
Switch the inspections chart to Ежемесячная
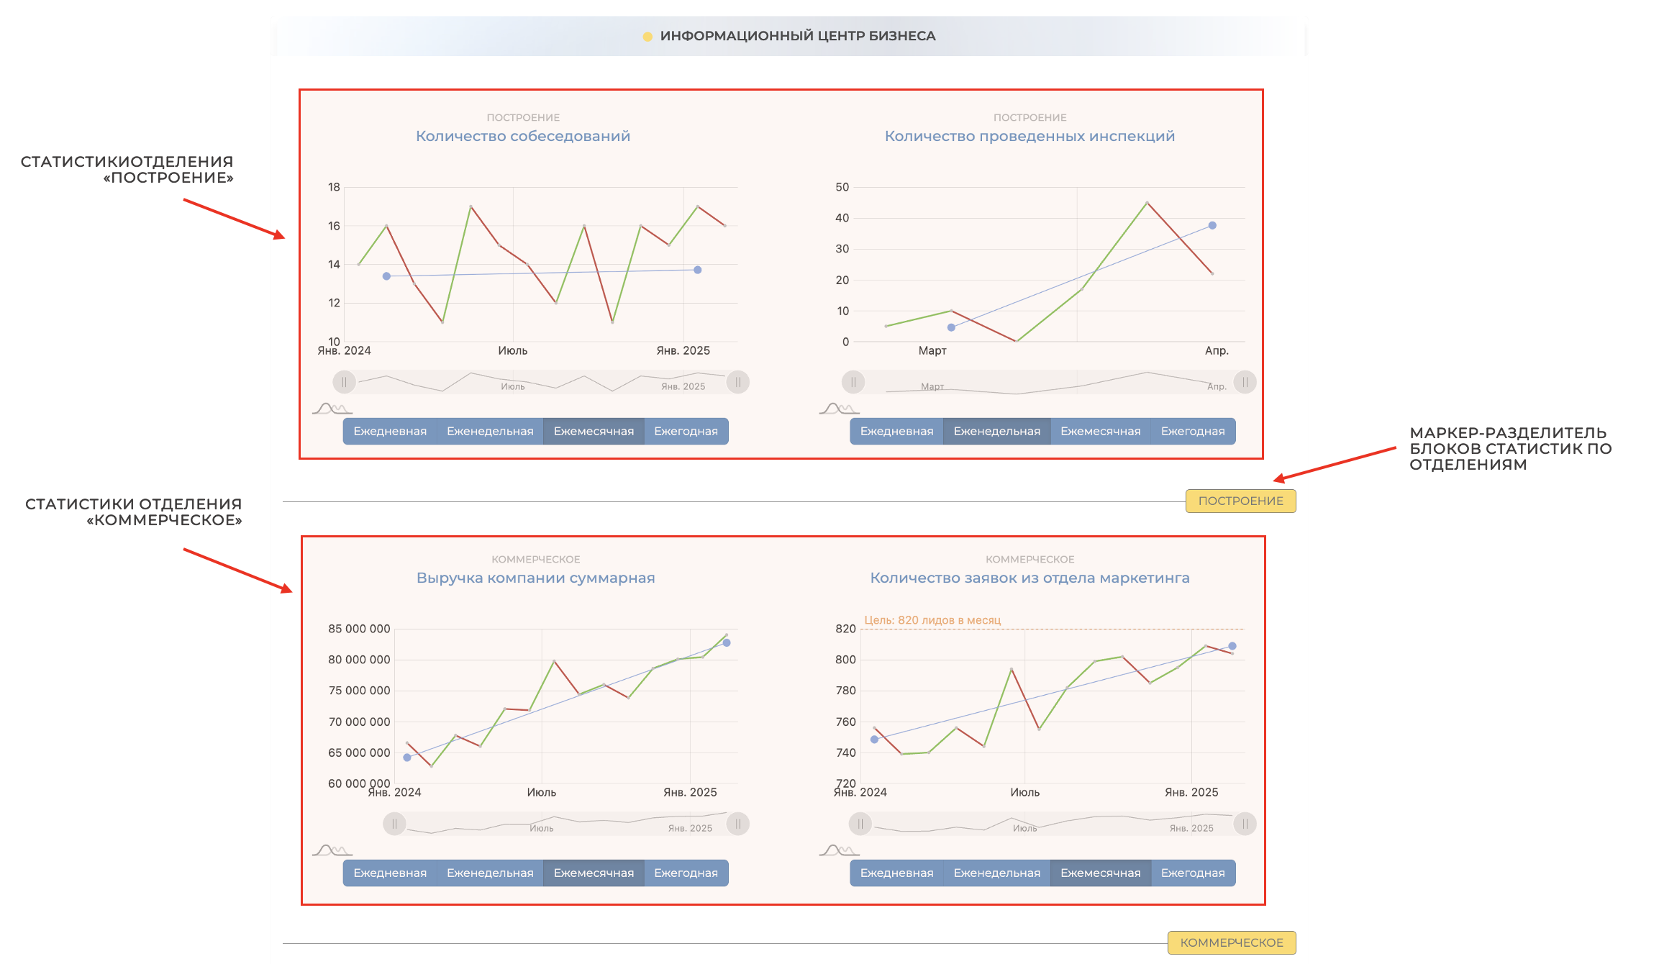[x=1100, y=432]
